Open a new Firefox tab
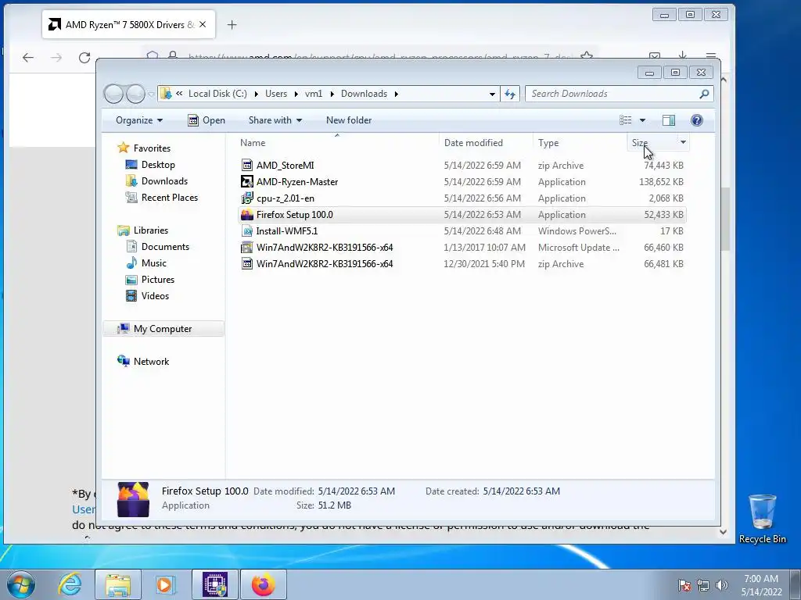Screen dimensions: 801x600 (x=232, y=24)
